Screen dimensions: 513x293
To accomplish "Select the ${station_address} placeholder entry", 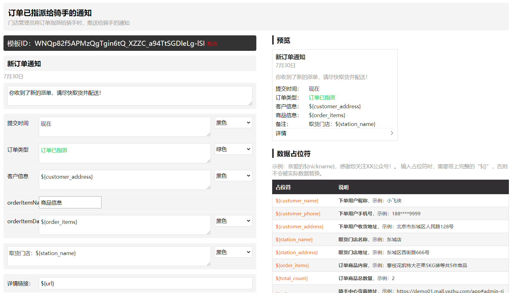I will click(296, 253).
